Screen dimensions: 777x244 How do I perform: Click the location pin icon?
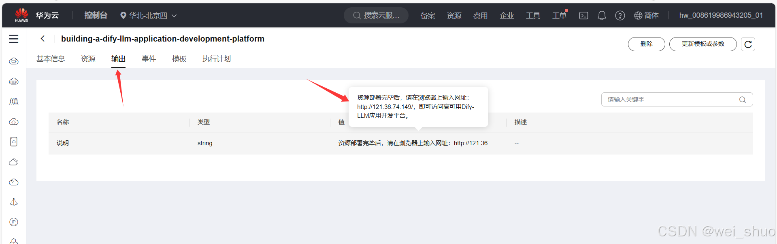pyautogui.click(x=123, y=15)
